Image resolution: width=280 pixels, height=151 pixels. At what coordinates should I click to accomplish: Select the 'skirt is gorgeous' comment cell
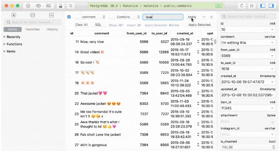tap(93, 145)
